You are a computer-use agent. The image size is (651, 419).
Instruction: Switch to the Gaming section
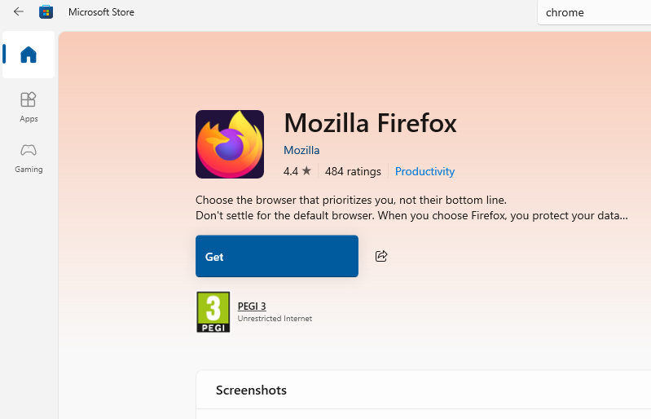[x=29, y=157]
